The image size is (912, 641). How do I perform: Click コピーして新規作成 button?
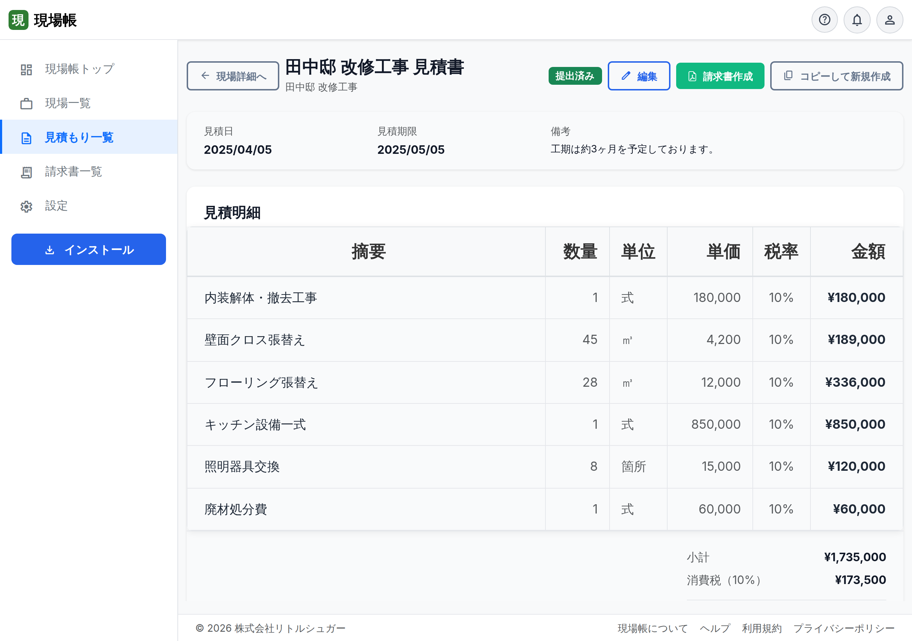[836, 76]
